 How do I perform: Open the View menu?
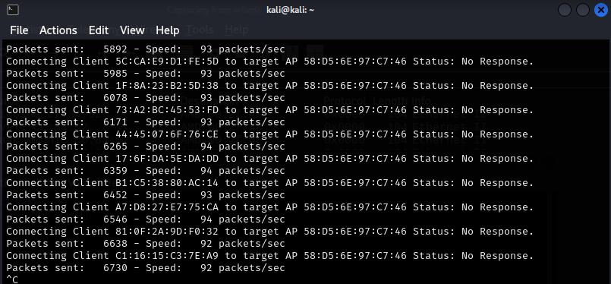click(132, 30)
